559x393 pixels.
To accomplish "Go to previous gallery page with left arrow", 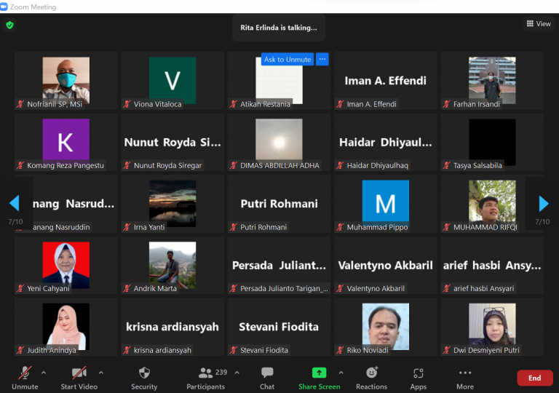I will tap(15, 203).
